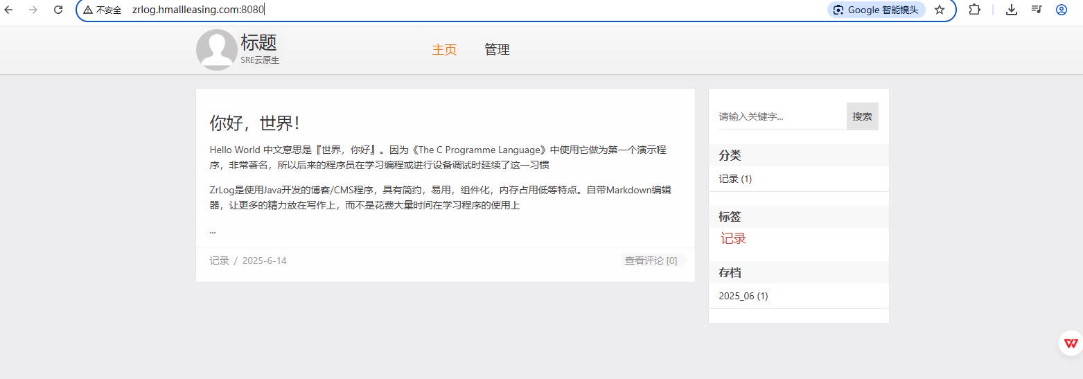Open the browser downloads icon
Viewport: 1083px width, 379px height.
[1012, 10]
